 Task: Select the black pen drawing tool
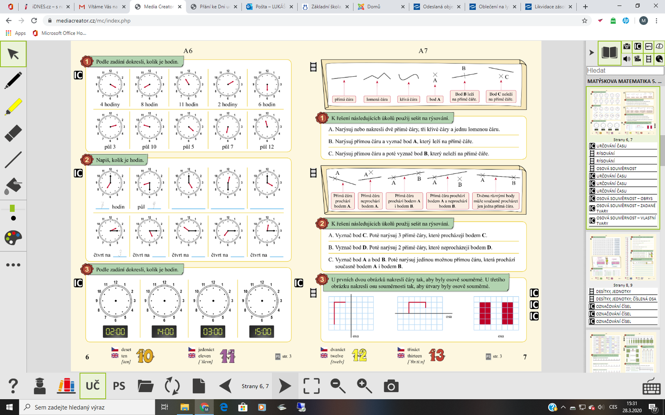(13, 80)
